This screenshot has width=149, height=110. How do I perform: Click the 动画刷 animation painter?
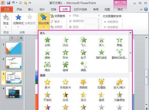pyautogui.click(x=56, y=27)
